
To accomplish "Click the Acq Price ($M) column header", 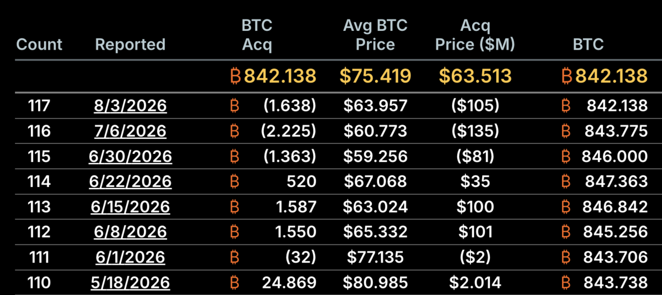I will [x=475, y=35].
